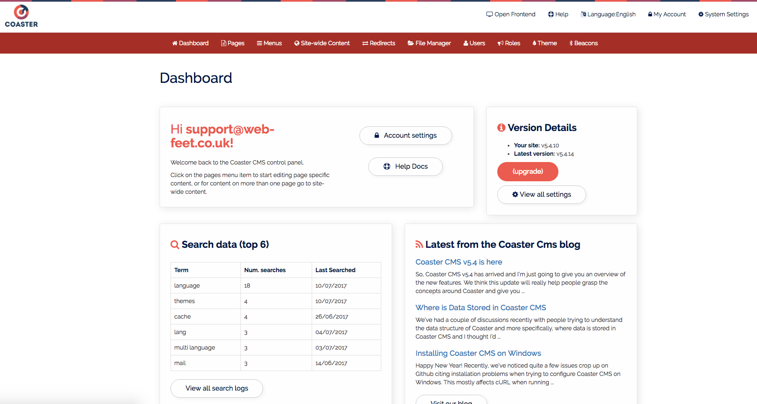Click the View all settings button
Image resolution: width=757 pixels, height=404 pixels.
pos(542,195)
